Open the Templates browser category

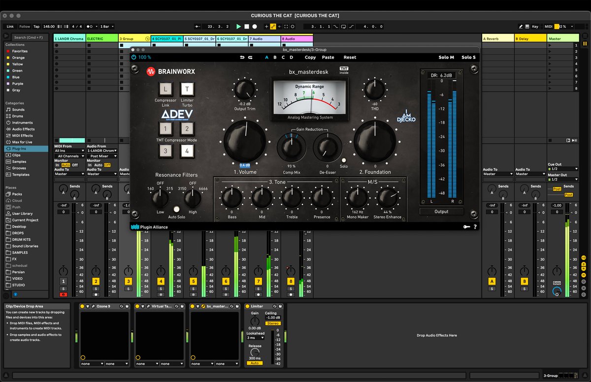21,174
